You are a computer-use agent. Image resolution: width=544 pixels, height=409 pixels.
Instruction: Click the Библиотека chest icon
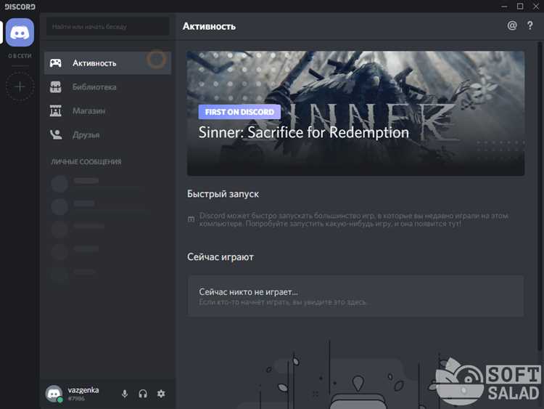tap(56, 87)
